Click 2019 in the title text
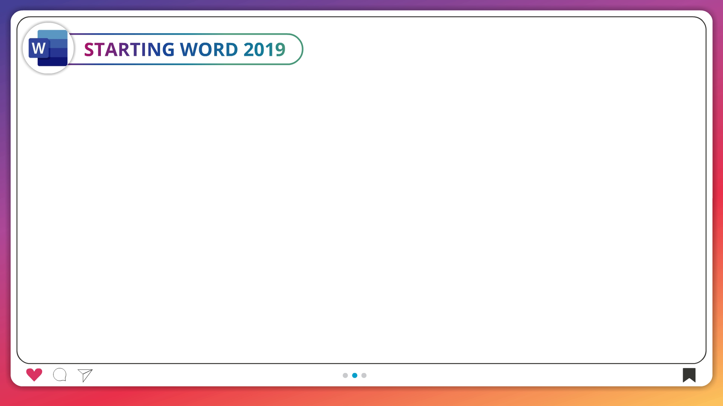 (264, 50)
